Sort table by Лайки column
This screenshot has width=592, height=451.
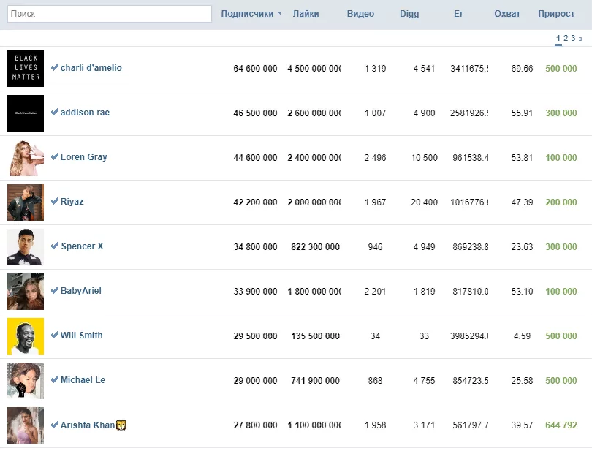306,14
